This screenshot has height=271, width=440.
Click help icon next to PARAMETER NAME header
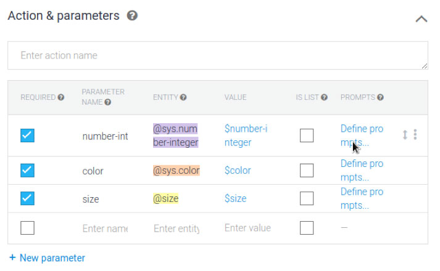click(x=108, y=102)
